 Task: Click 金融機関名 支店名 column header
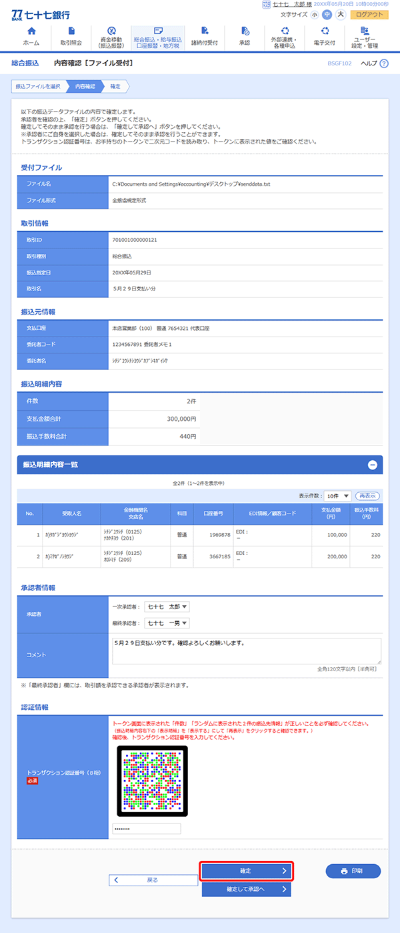coord(135,513)
